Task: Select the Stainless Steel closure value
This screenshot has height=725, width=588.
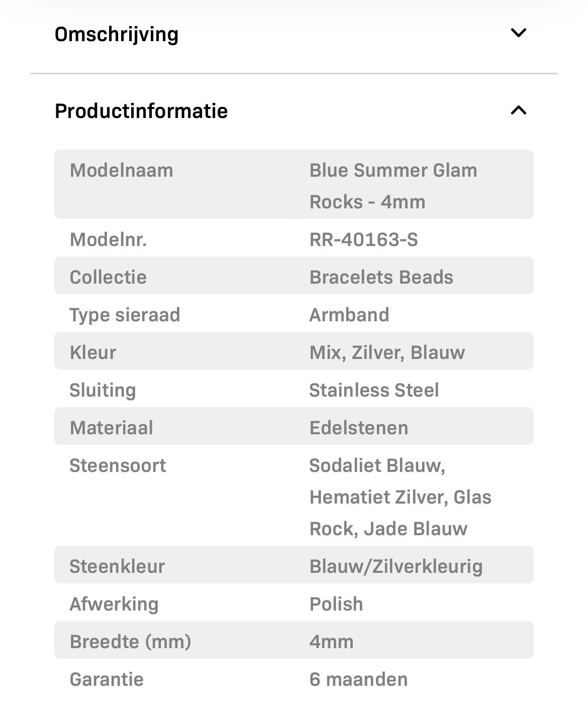Action: pos(374,390)
